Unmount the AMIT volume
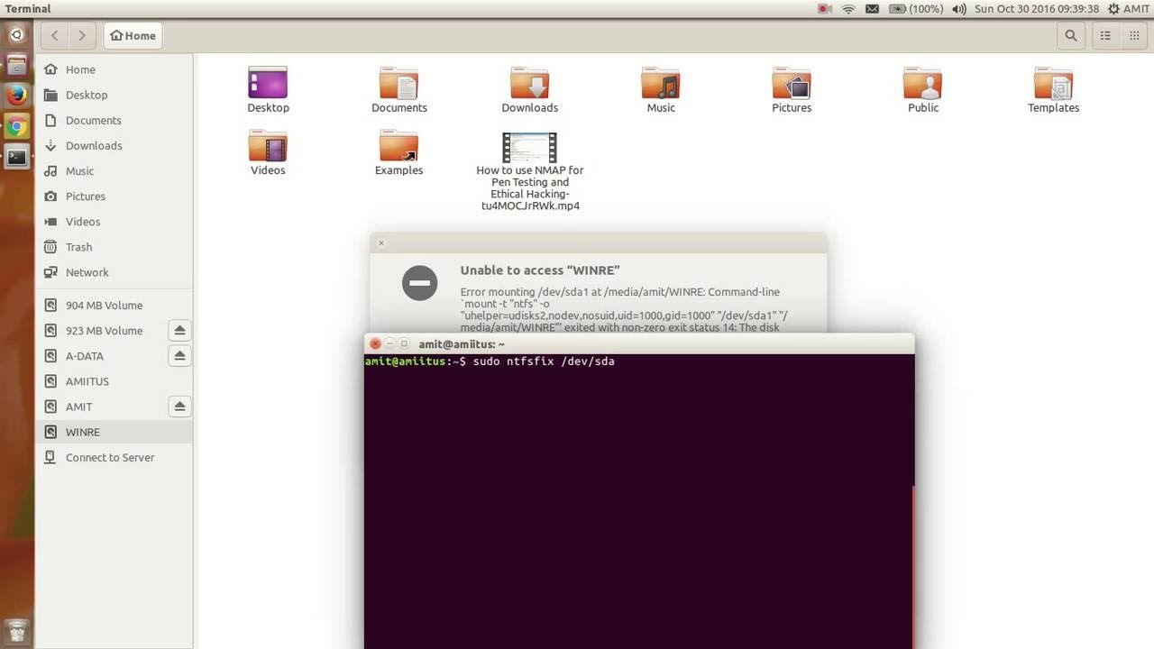 [179, 407]
